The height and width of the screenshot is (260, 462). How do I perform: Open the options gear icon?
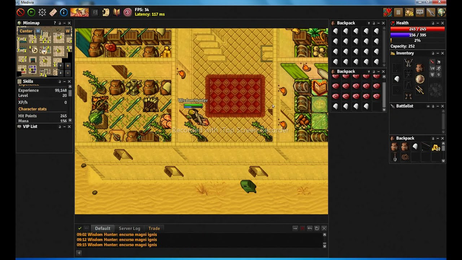(x=42, y=13)
